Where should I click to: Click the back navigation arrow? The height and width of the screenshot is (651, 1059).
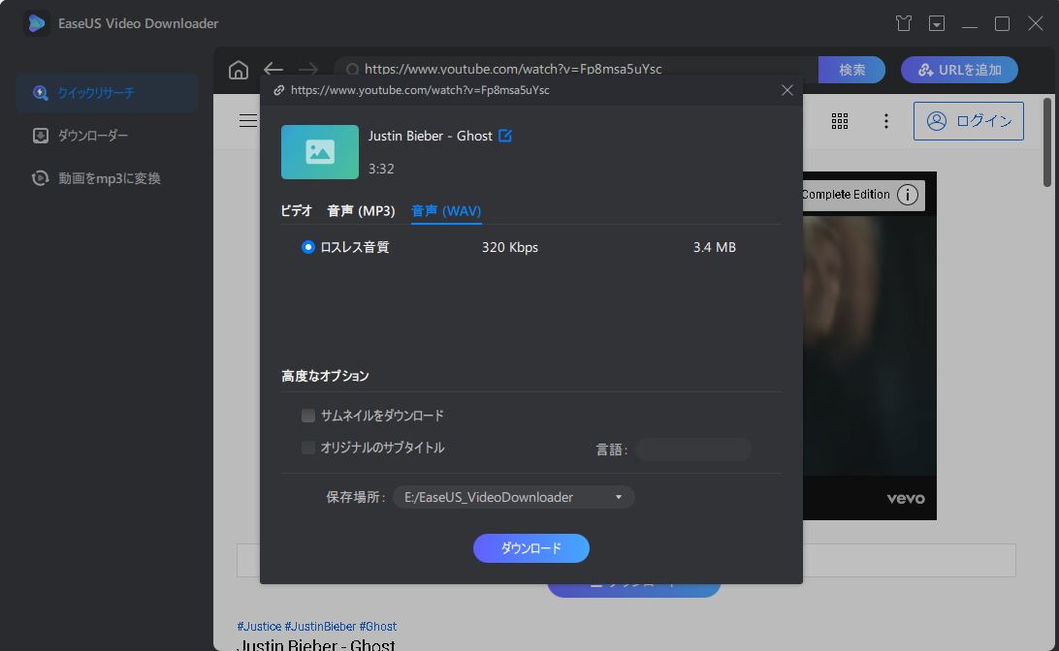tap(273, 69)
